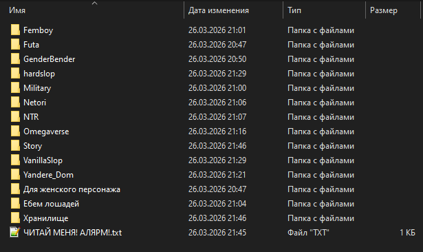Click the Файл "TXT" type entry
Screen dimensions: 423x252
pos(308,233)
